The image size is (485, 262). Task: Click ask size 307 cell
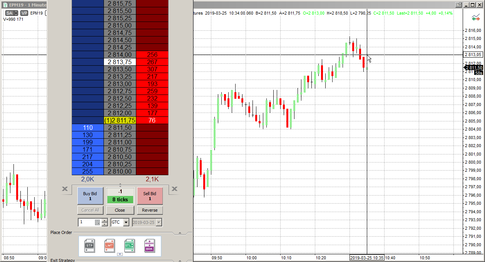click(x=152, y=69)
